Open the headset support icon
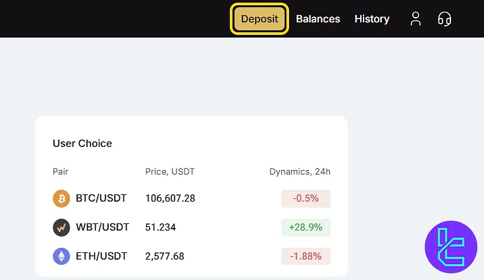484x280 pixels. point(444,19)
